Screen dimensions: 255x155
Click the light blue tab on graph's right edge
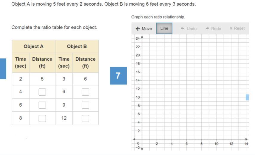click(247, 97)
